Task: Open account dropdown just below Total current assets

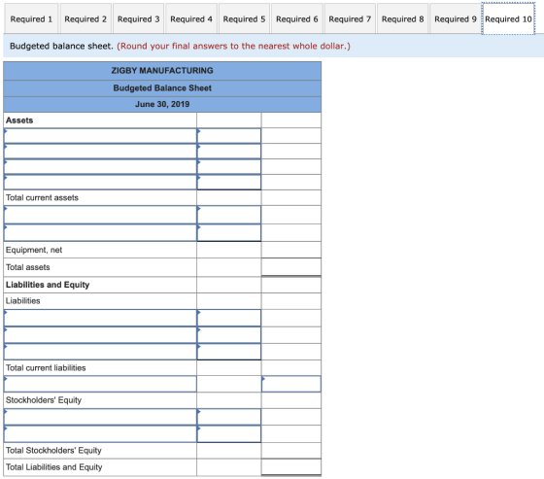Action: tap(100, 215)
